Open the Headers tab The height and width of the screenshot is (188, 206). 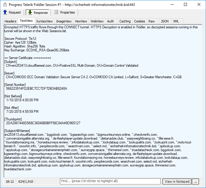[10, 21]
